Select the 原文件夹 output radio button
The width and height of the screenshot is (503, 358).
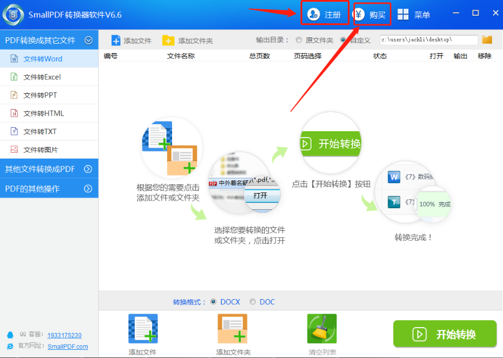299,40
